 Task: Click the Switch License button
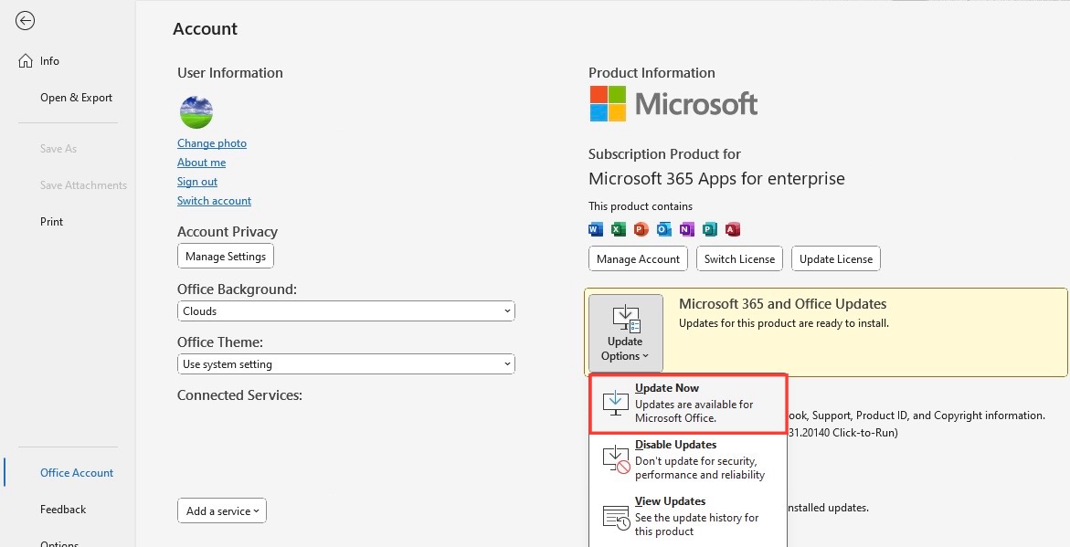tap(740, 259)
